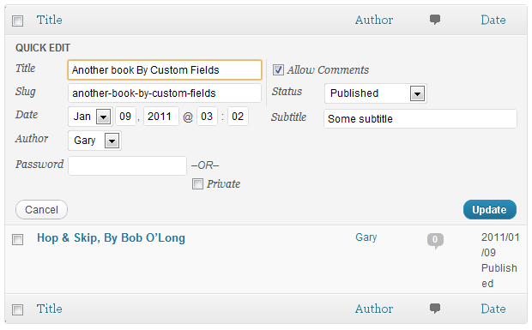The height and width of the screenshot is (330, 532).
Task: Expand the Status dropdown showing Published
Action: 376,93
